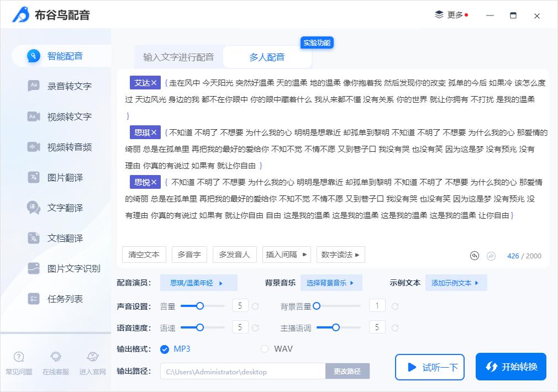The width and height of the screenshot is (558, 392).
Task: Switch output format to WAV
Action: 265,349
